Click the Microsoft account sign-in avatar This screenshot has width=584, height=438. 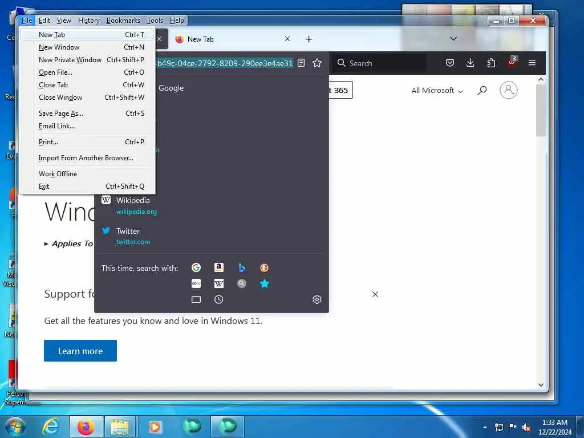point(508,90)
